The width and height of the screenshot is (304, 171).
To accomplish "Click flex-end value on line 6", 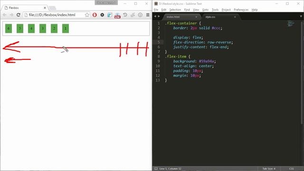I will (x=218, y=47).
